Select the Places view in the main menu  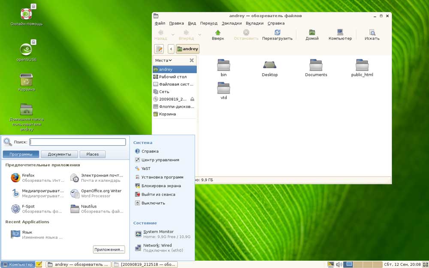92,154
